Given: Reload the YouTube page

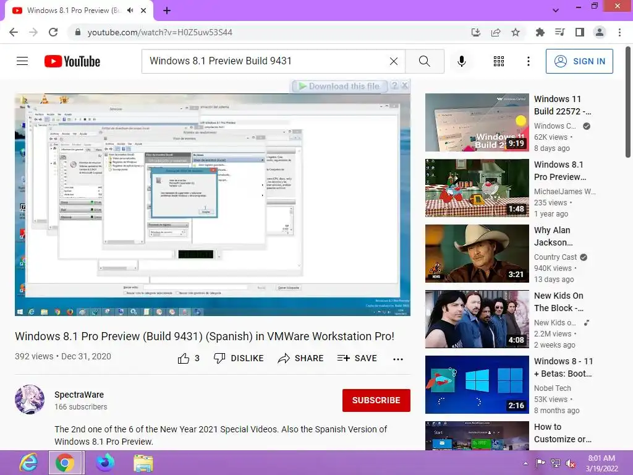Looking at the screenshot, I should pos(53,32).
